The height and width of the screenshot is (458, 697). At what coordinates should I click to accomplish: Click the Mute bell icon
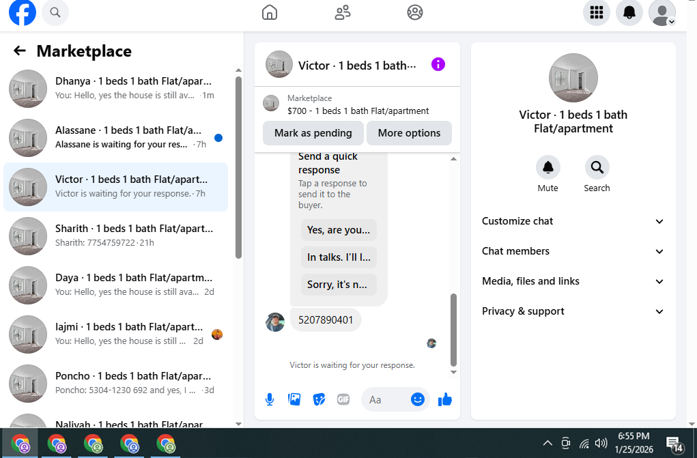tap(548, 167)
